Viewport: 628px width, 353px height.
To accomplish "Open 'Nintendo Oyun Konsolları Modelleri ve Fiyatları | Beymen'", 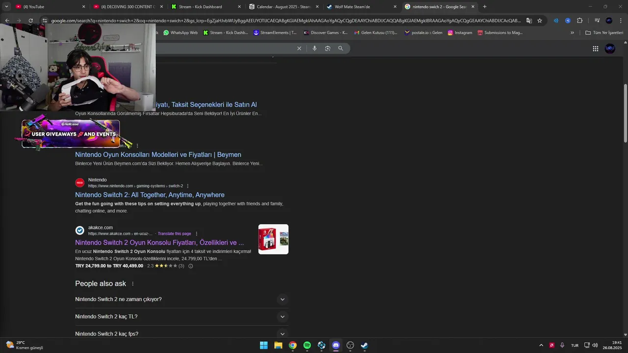I will (158, 155).
